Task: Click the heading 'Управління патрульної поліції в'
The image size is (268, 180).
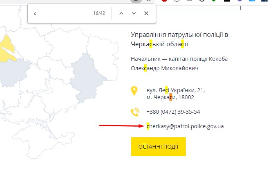Action: pos(180,35)
